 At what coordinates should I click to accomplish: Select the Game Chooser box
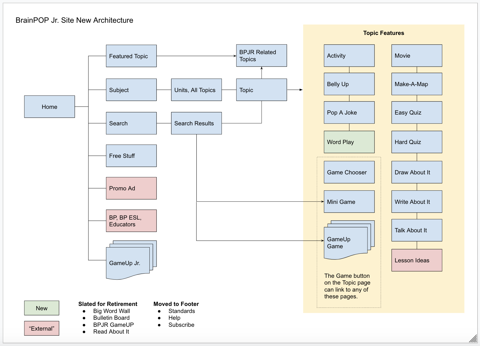pyautogui.click(x=349, y=172)
